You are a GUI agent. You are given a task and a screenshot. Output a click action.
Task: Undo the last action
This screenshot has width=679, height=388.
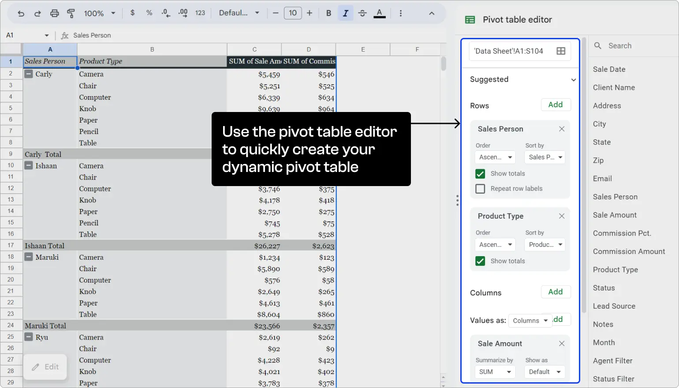tap(20, 13)
